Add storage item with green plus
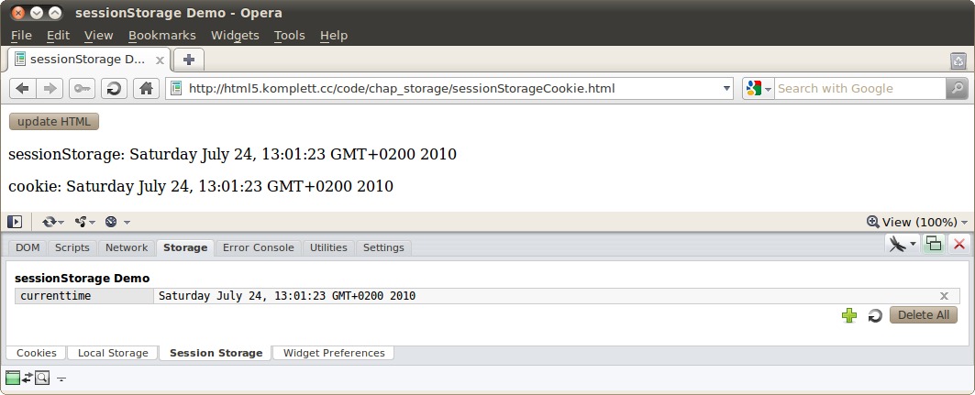This screenshot has height=395, width=975. [x=849, y=315]
